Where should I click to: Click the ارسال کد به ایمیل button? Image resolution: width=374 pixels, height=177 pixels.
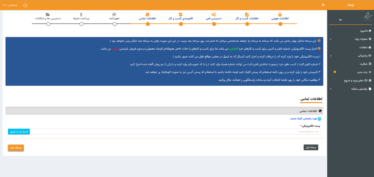[x=19, y=131]
